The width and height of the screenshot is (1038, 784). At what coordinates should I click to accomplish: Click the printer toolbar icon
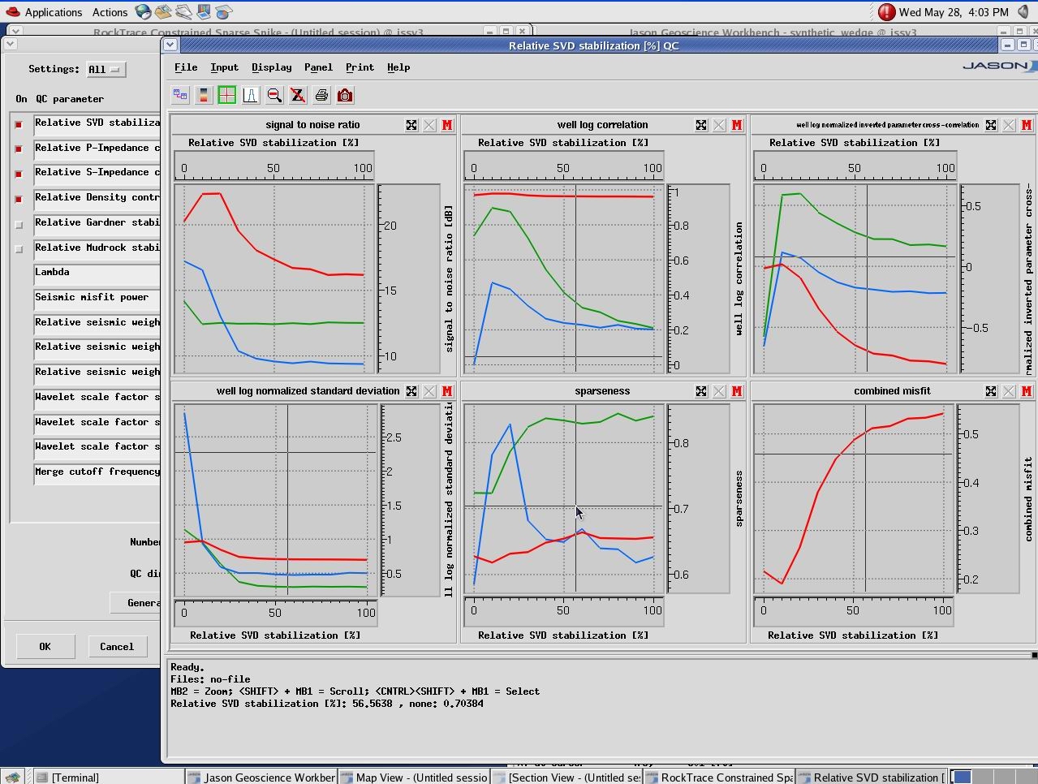coord(321,96)
